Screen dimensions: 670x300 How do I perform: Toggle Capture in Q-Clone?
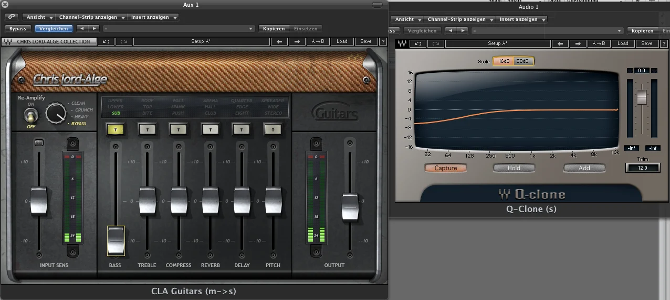pyautogui.click(x=446, y=168)
